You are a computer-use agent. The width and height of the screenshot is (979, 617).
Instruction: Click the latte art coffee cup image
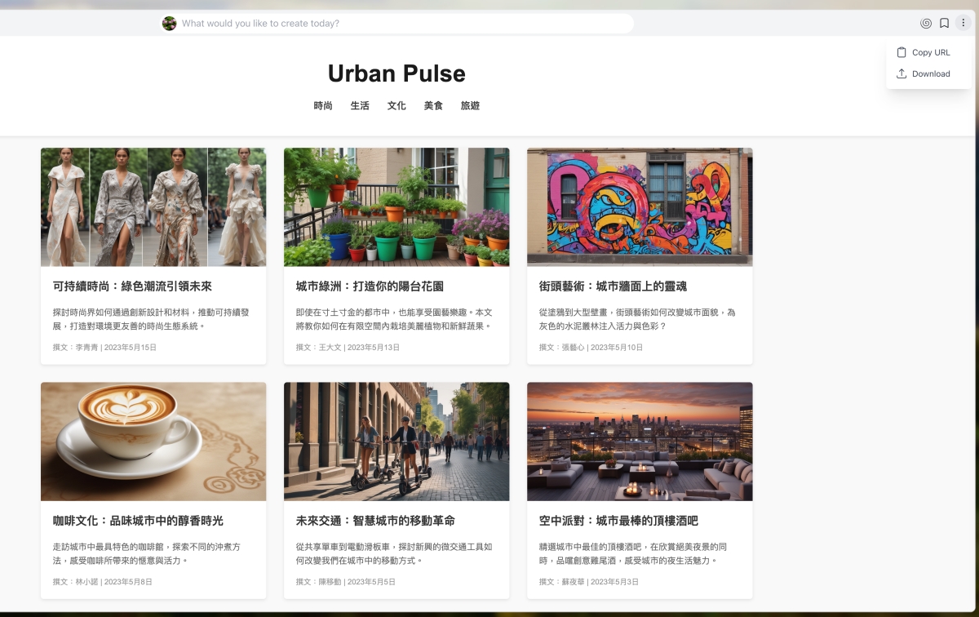pos(153,442)
